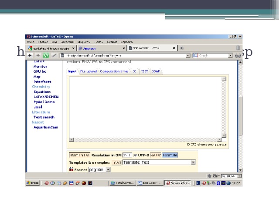The image size is (279, 209).
Task: Click the Load button beside Templates
Action: pos(116,162)
